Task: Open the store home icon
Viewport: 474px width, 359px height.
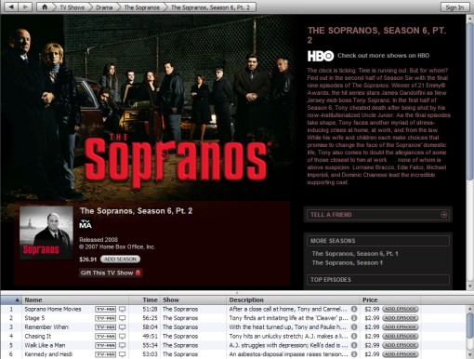Action: coord(45,7)
